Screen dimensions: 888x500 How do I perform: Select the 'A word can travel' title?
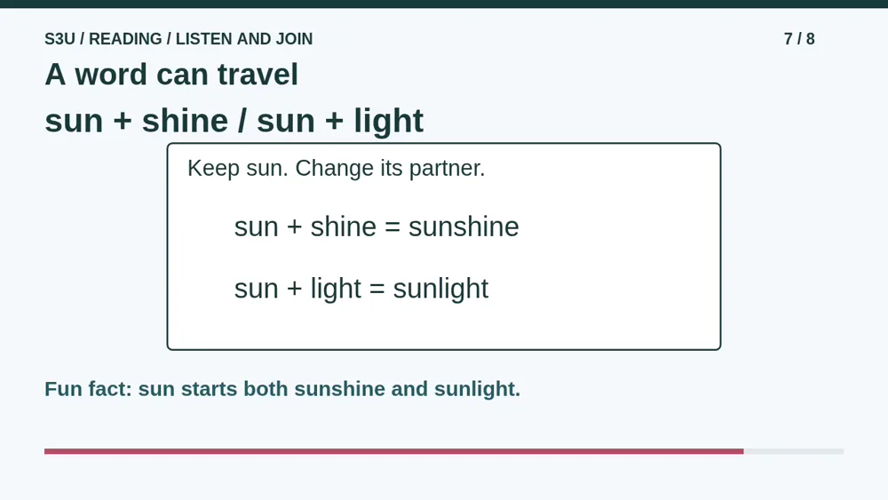click(171, 75)
